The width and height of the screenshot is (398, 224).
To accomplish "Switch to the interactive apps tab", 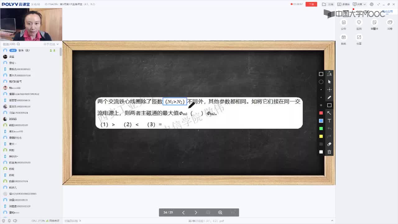I will tap(387, 12).
